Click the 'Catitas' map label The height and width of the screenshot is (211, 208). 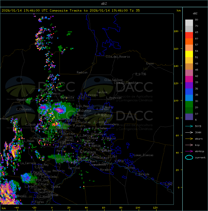pos(130,168)
